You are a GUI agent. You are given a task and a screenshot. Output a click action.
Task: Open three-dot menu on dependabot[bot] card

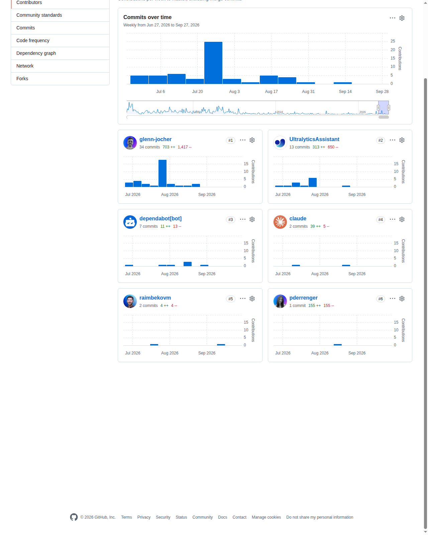point(243,219)
